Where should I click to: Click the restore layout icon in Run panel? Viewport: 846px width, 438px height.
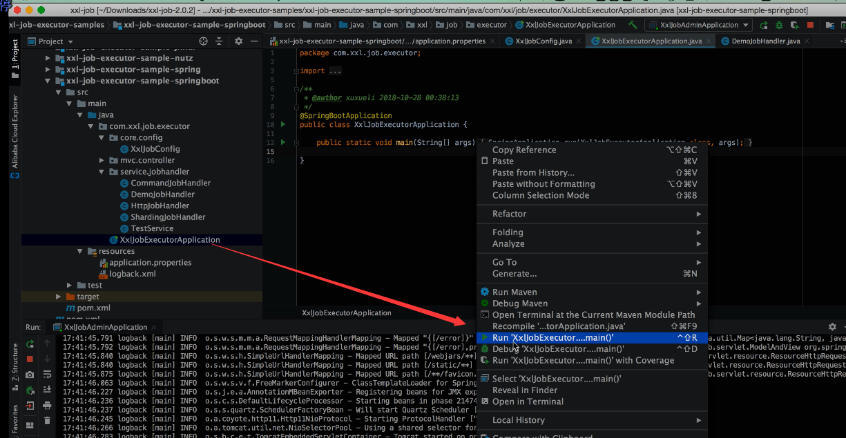point(30,425)
